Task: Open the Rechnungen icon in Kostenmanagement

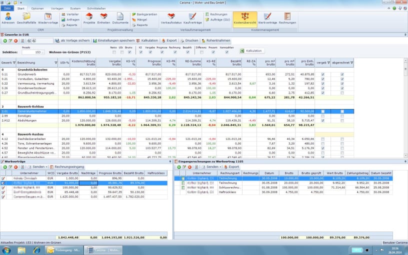Action: pos(287,18)
